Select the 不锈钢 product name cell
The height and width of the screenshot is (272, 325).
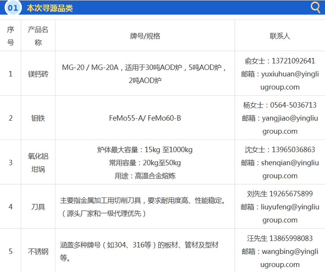click(38, 251)
